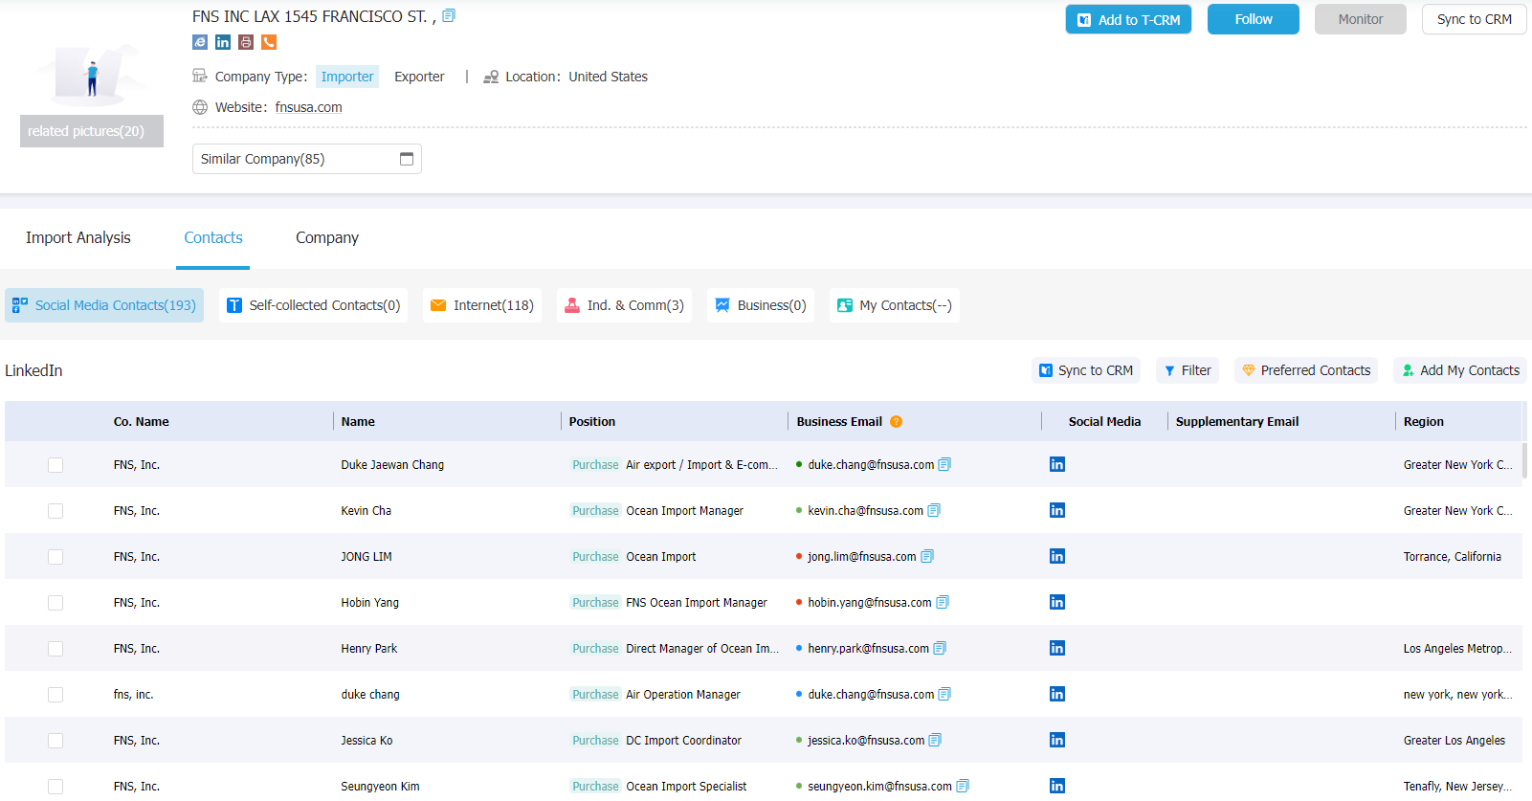Copy email icon in Air Operation Manager row

coord(944,694)
